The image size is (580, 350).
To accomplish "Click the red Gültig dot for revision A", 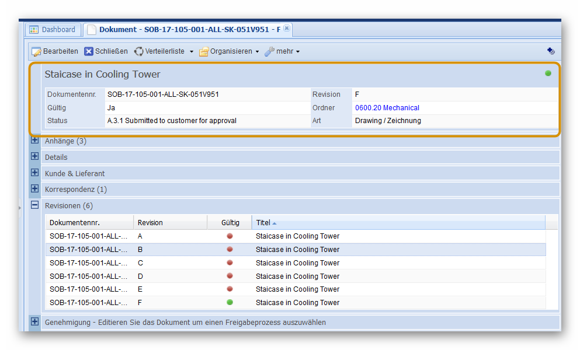I will (x=230, y=236).
